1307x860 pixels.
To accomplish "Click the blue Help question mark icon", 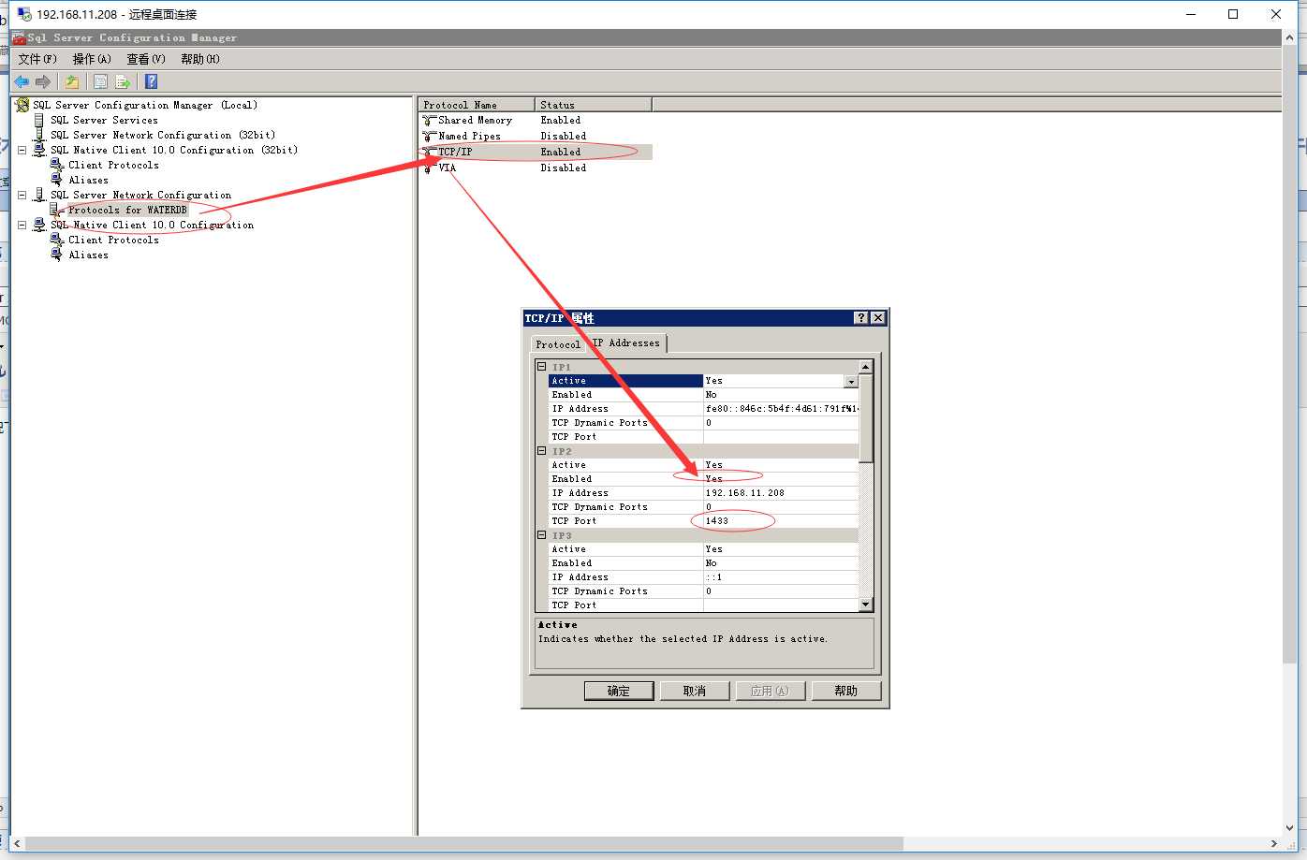I will pos(151,81).
